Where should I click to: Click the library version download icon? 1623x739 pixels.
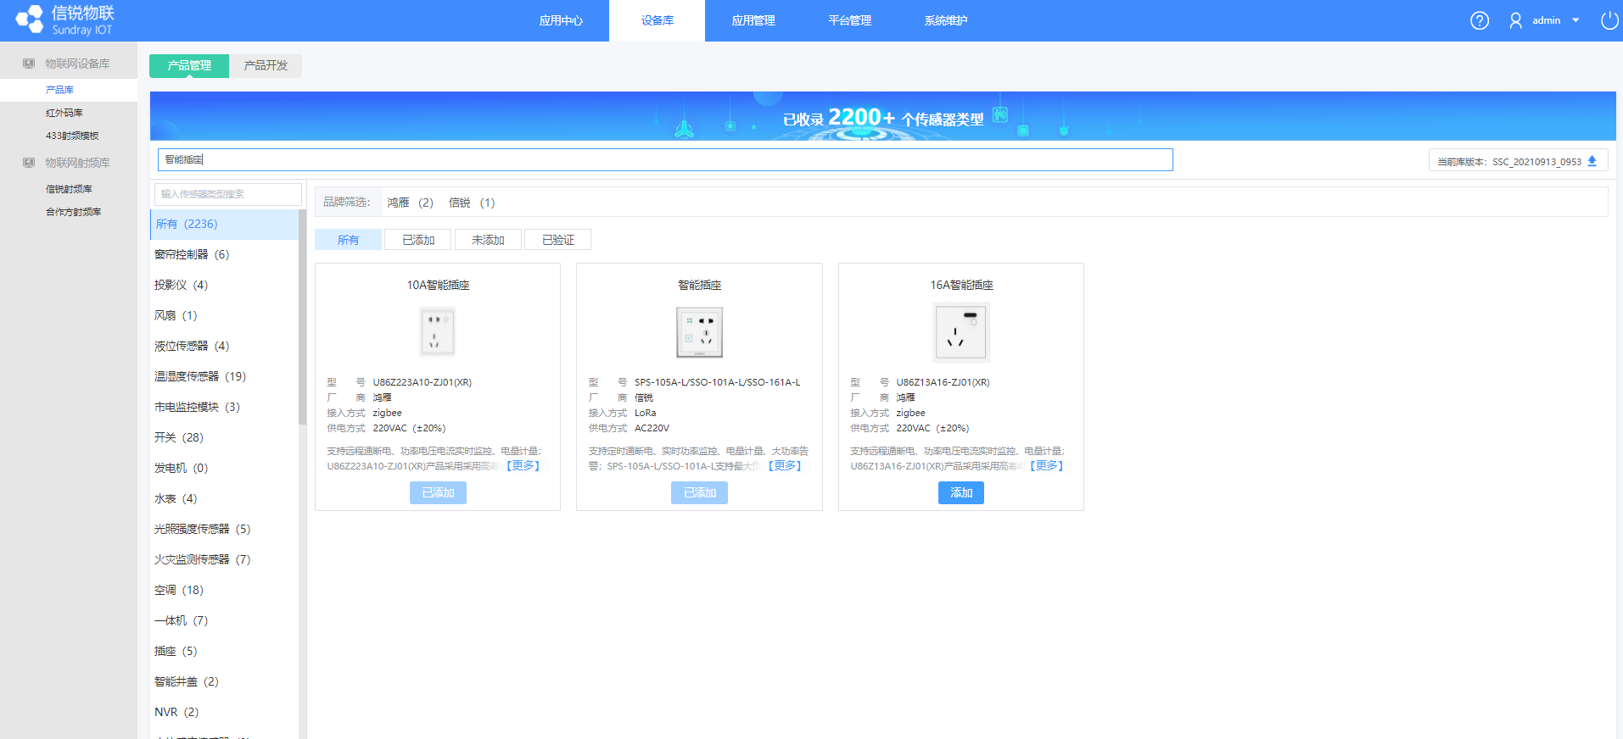coord(1592,161)
